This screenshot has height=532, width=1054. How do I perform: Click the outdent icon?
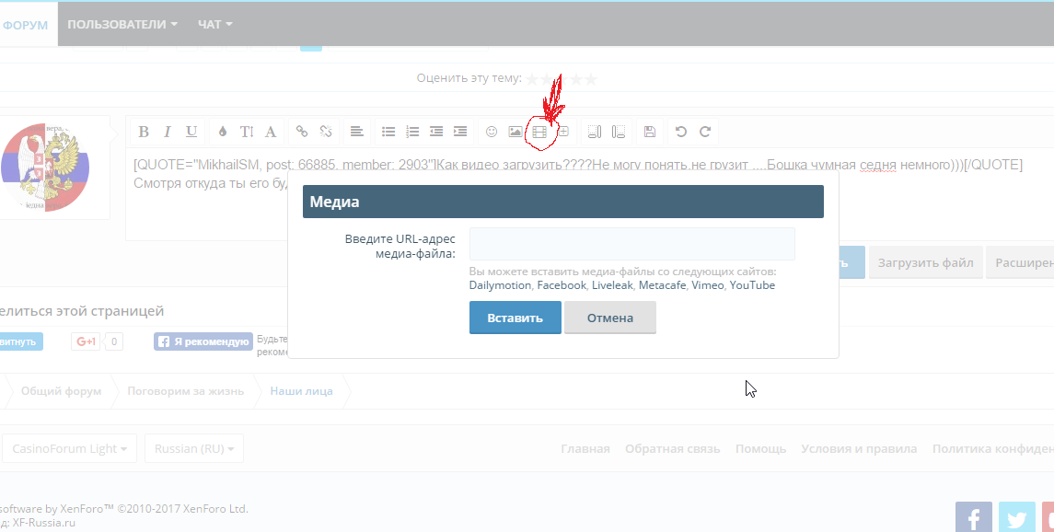coord(436,132)
